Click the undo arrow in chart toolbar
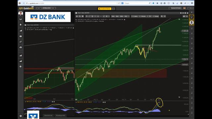Image resolution: width=212 pixels, height=119 pixels. coord(165,16)
